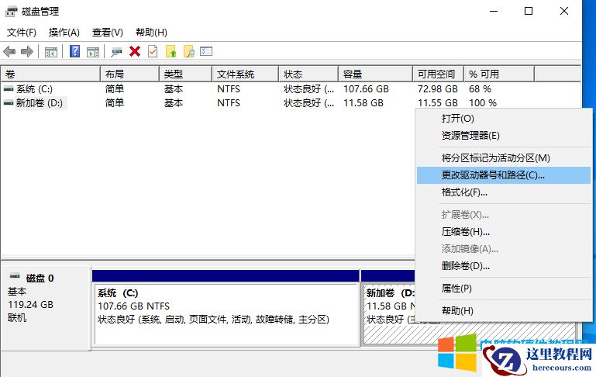596x377 pixels.
Task: Click the red X delete toolbar icon
Action: (x=135, y=51)
